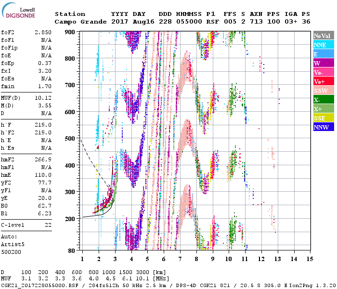Viewport: 337px width, 289px height.
Task: Click the 900 label on height axis
Action: (x=70, y=32)
